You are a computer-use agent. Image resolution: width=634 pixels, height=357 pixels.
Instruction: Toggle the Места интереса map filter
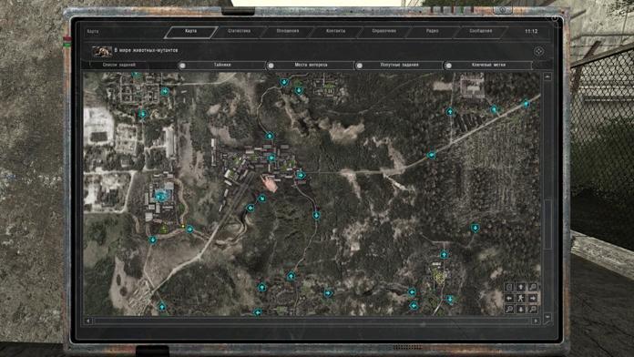tap(271, 65)
